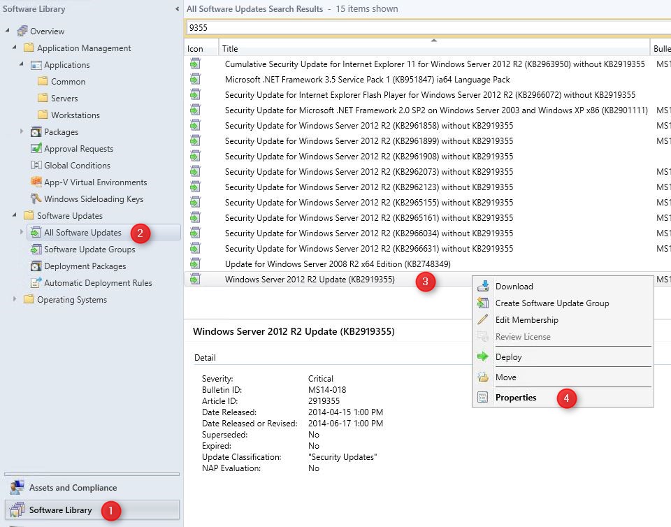The image size is (671, 527).
Task: Click the Create Software Update Group icon
Action: tap(483, 303)
